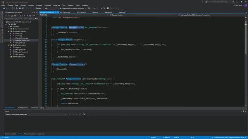Click Solution Explorer show all files icon
This screenshot has width=248, height=139.
30,15
